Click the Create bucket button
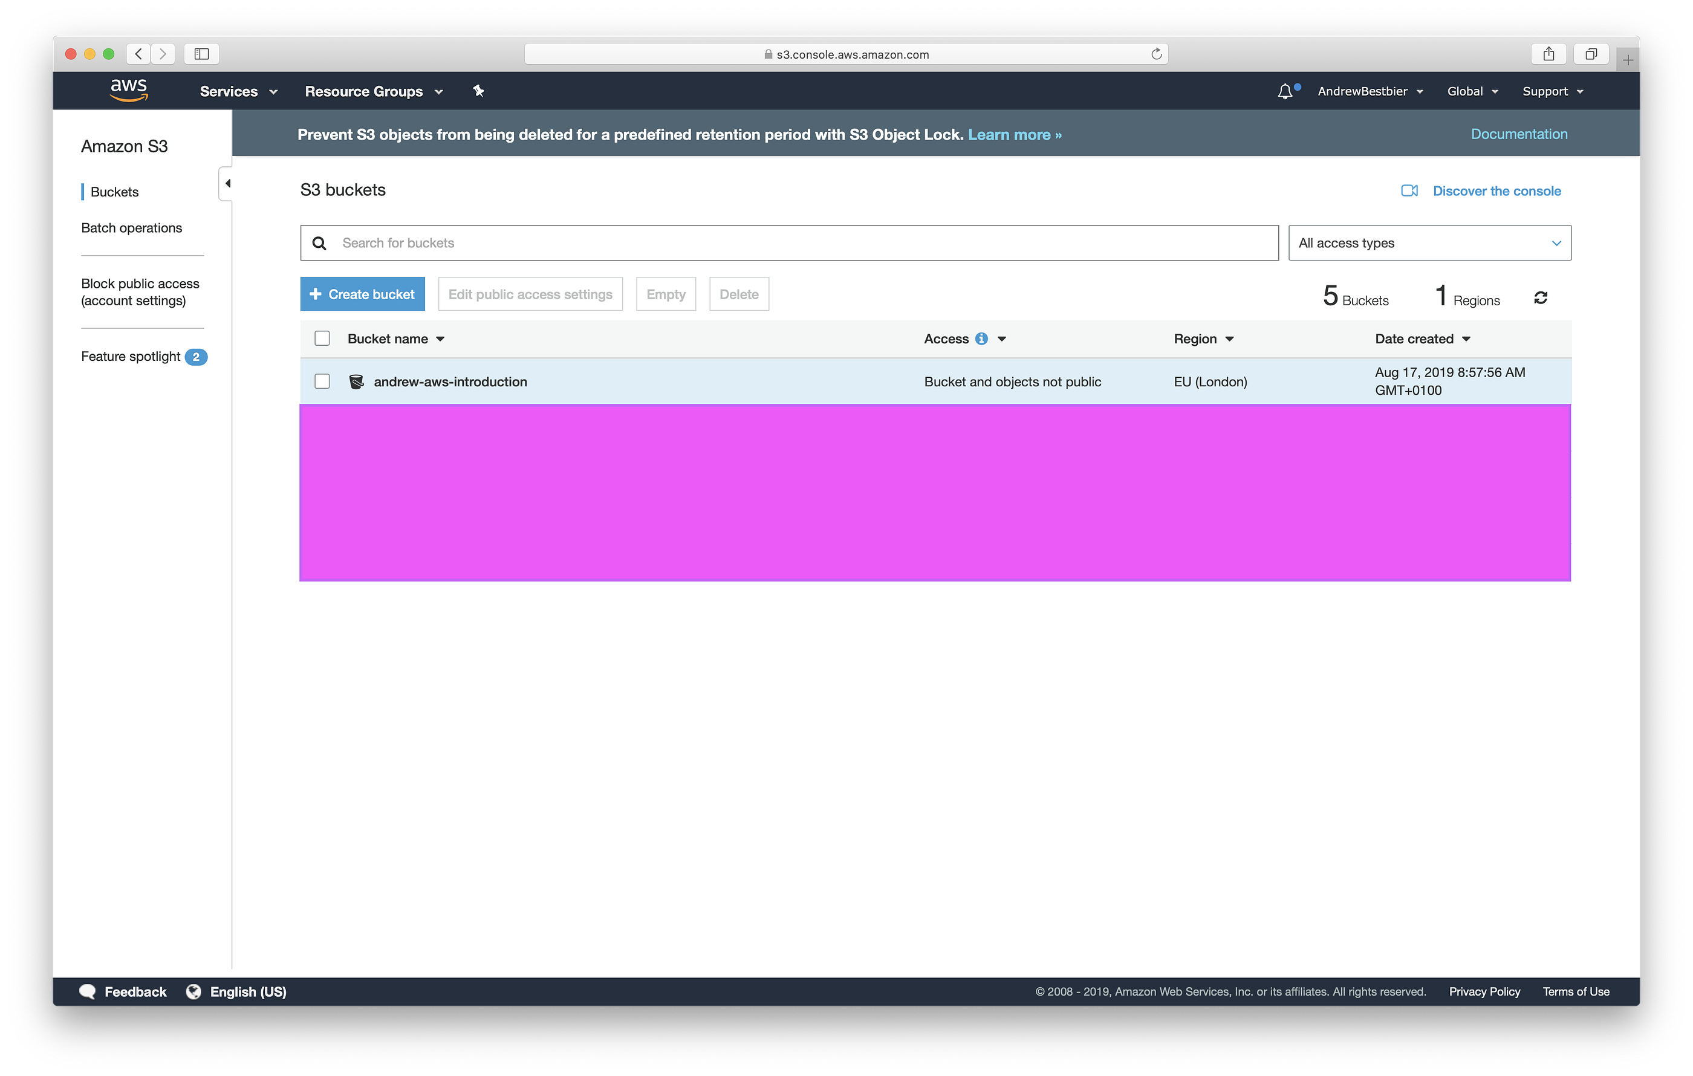The image size is (1693, 1076). coord(362,294)
